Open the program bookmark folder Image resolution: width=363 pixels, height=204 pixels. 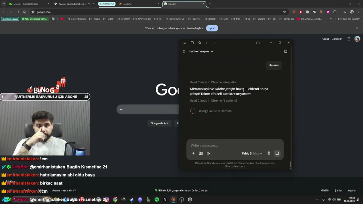click(x=123, y=19)
